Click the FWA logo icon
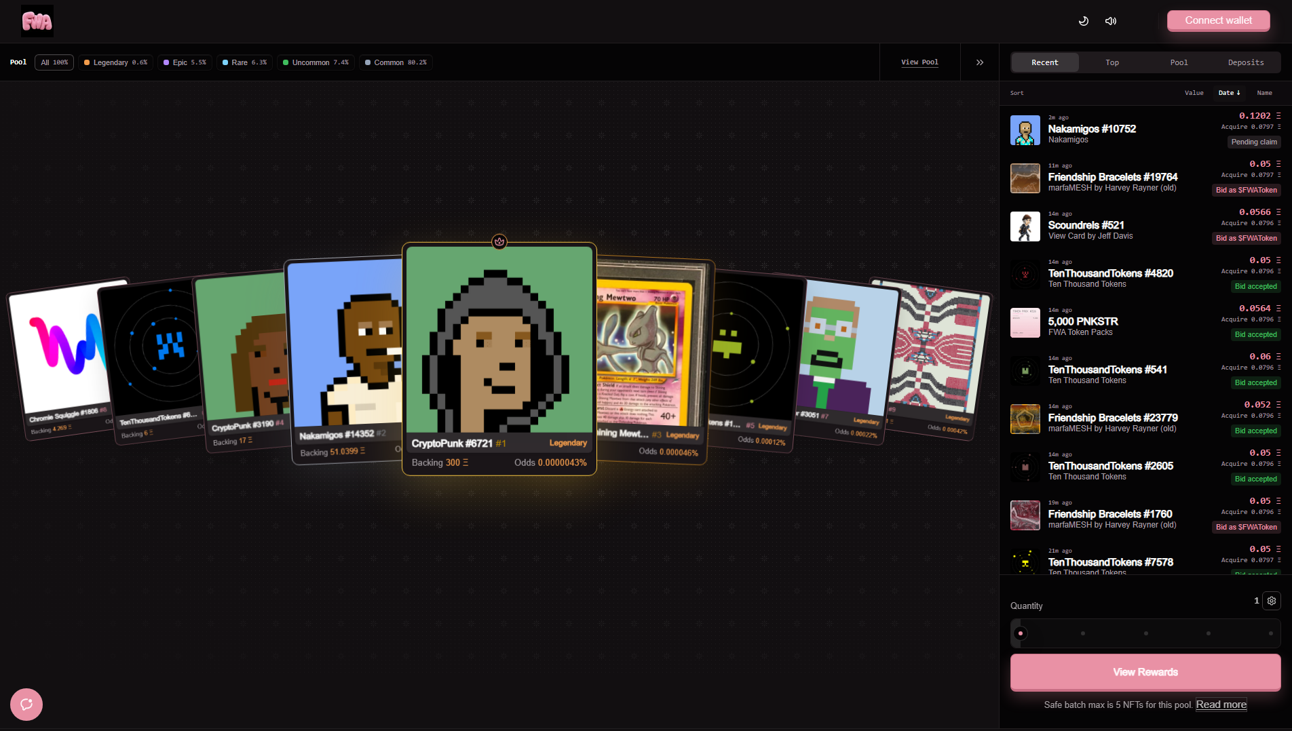1292x731 pixels. coord(37,21)
